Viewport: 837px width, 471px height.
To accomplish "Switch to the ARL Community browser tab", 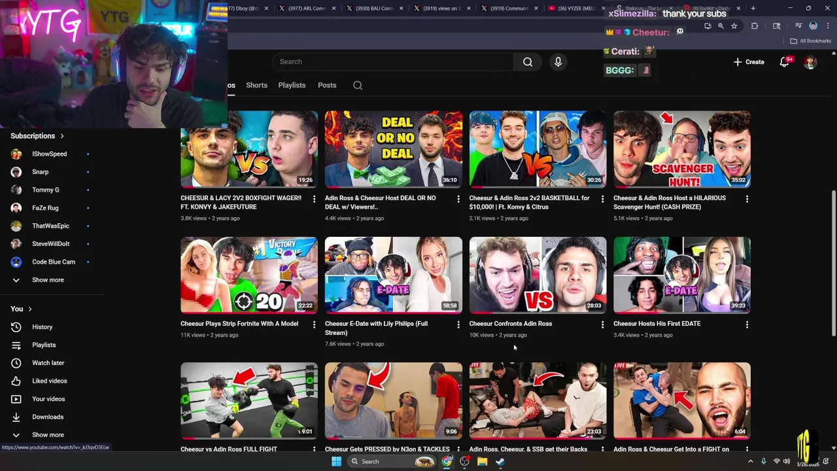I will point(306,9).
